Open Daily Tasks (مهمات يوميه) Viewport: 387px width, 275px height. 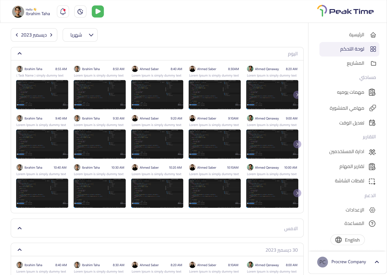pos(356,92)
